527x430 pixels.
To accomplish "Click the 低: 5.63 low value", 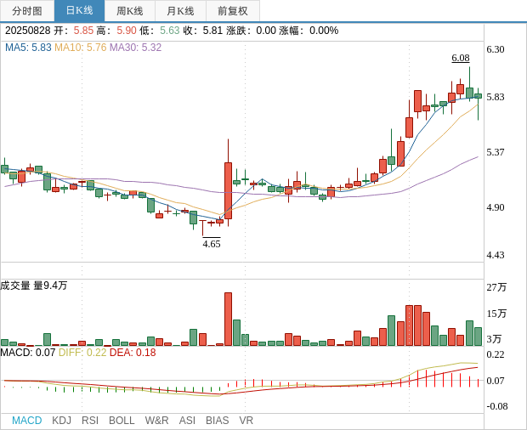I will tap(160, 31).
